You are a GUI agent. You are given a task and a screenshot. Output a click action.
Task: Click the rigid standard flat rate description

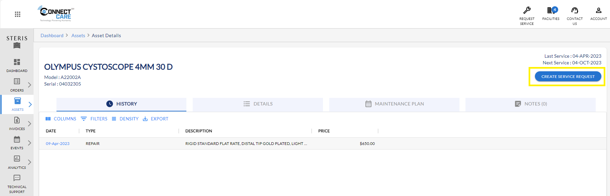coord(246,144)
